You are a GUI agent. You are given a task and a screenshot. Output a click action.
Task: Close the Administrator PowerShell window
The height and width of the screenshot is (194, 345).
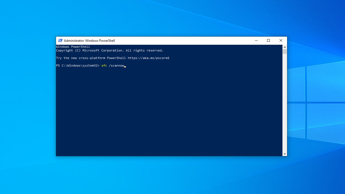pyautogui.click(x=281, y=40)
